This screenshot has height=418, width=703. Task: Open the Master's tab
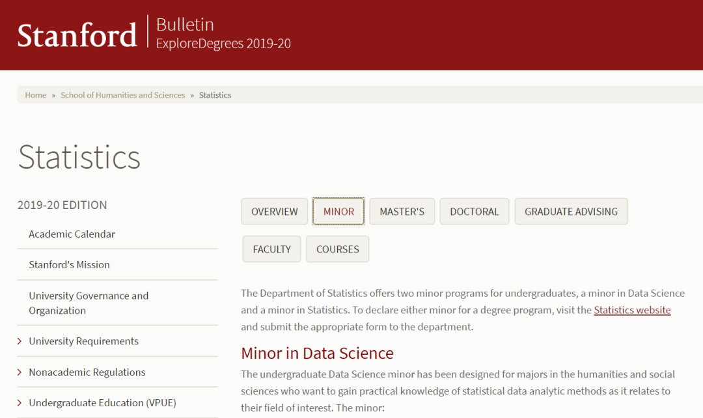[402, 212]
